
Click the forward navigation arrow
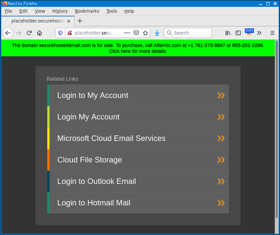click(x=19, y=33)
